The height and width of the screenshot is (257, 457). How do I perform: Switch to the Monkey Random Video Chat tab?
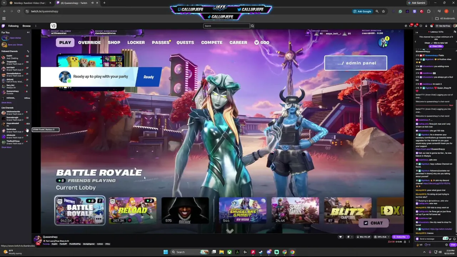(30, 3)
